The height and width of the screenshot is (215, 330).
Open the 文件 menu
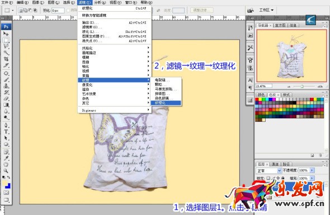click(7, 3)
